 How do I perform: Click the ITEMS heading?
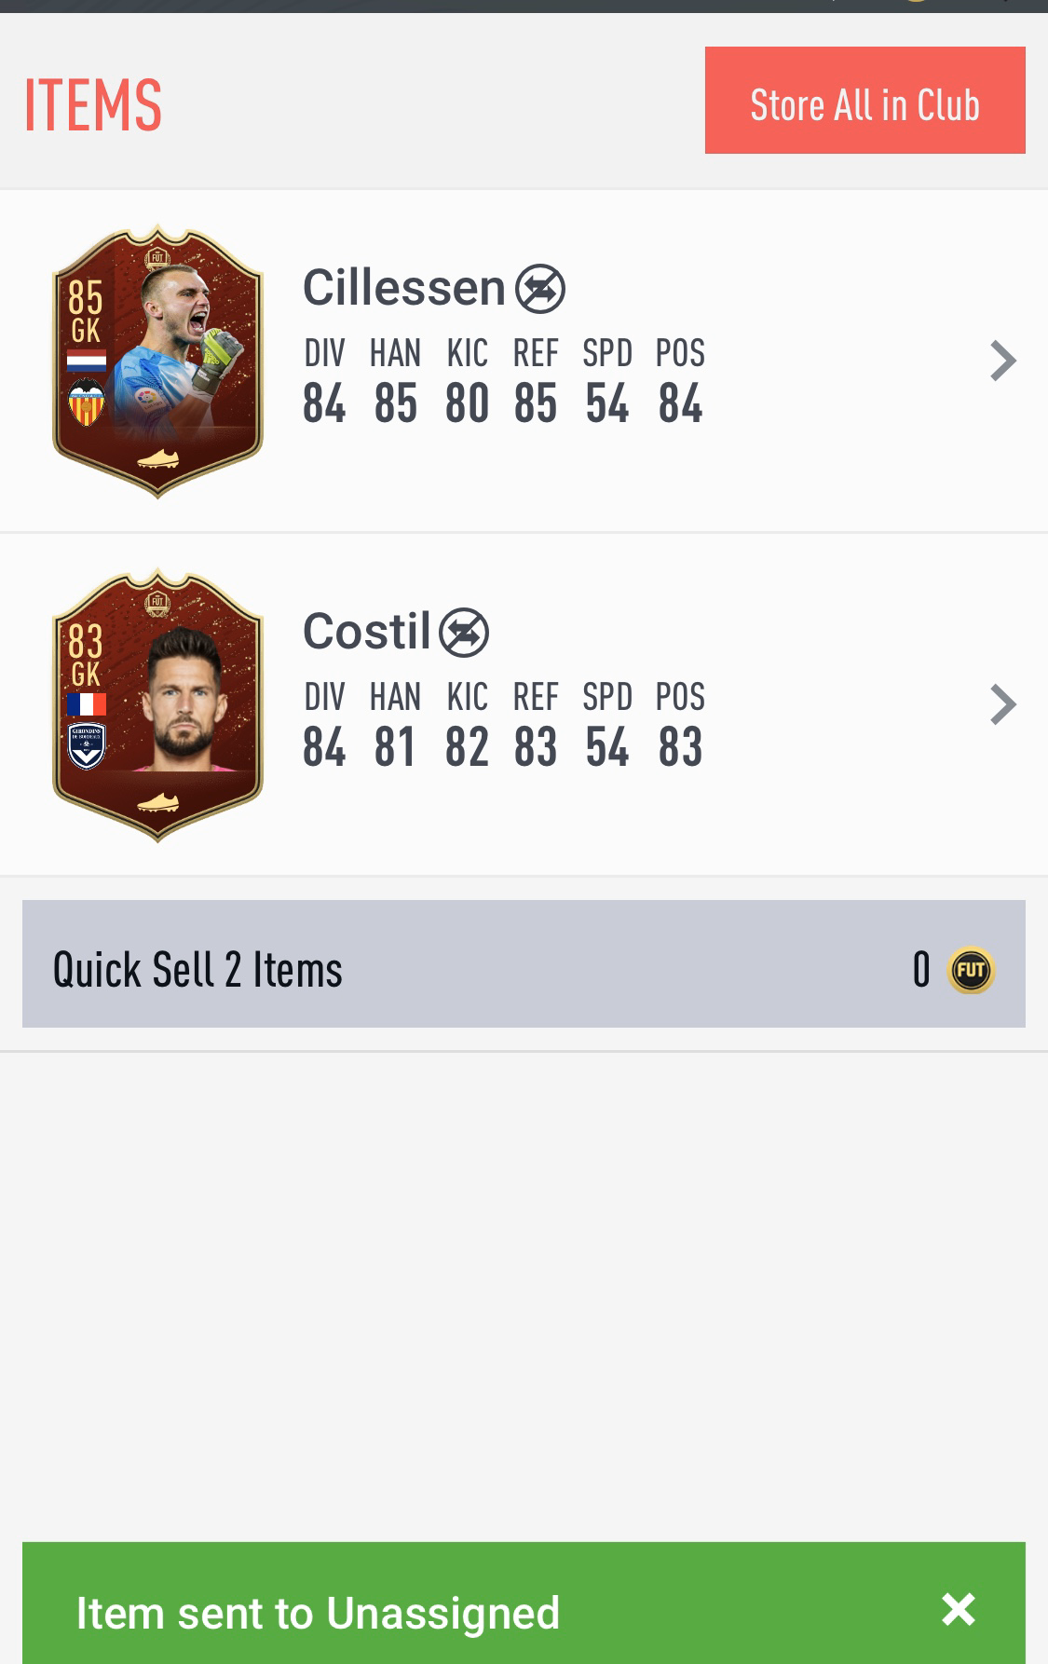[x=92, y=104]
